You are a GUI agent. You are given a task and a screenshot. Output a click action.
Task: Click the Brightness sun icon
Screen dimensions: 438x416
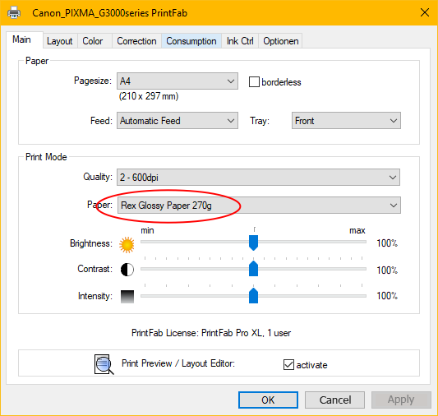pyautogui.click(x=127, y=245)
